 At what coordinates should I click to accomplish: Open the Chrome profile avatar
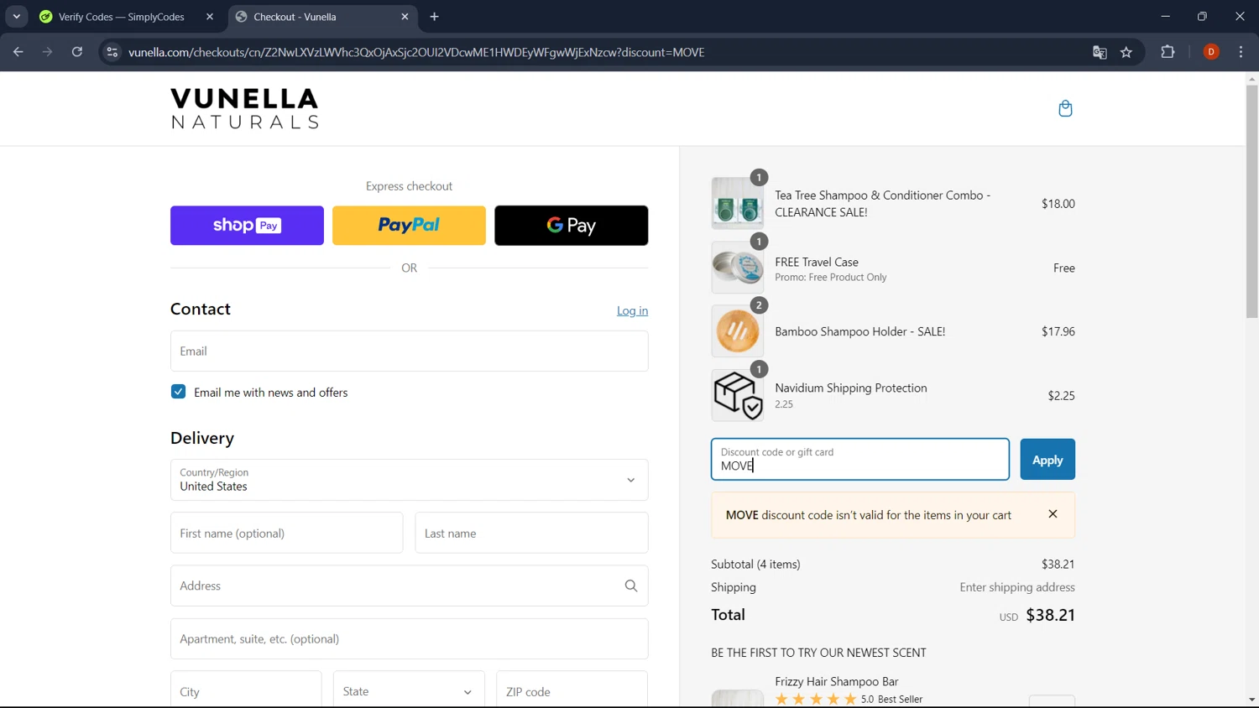pos(1211,52)
